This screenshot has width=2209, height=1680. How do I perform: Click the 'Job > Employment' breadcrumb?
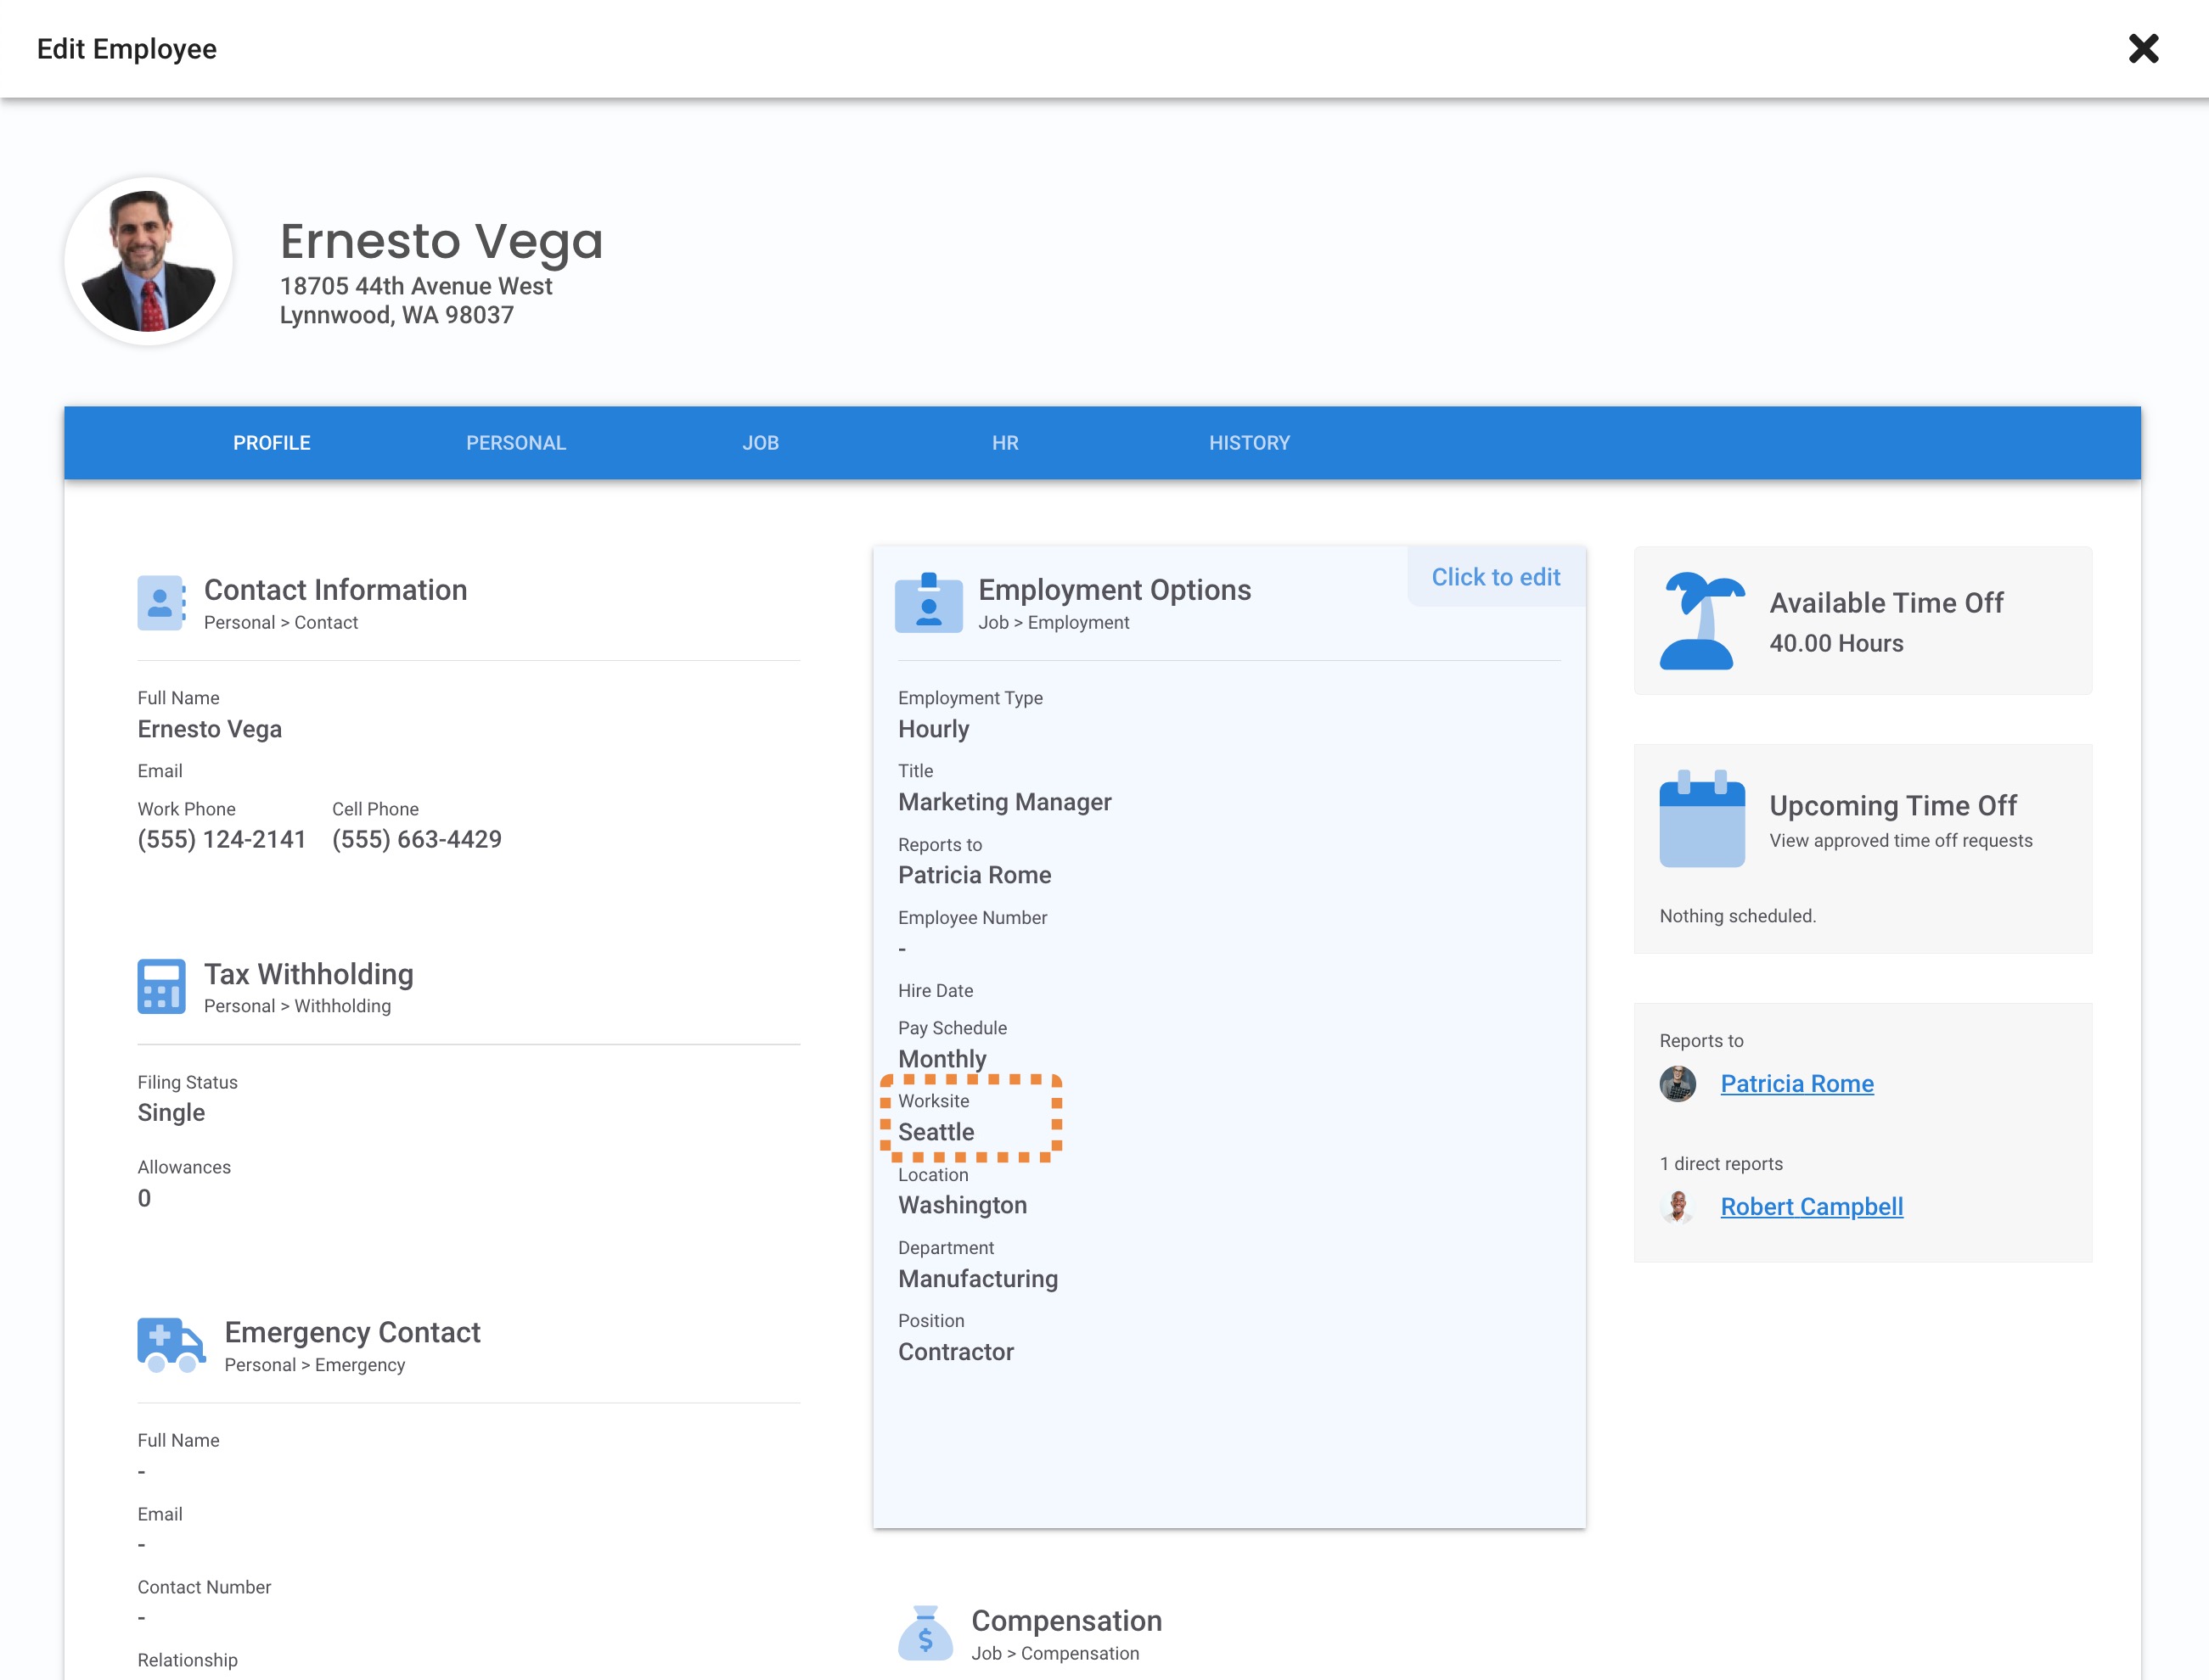point(1054,623)
